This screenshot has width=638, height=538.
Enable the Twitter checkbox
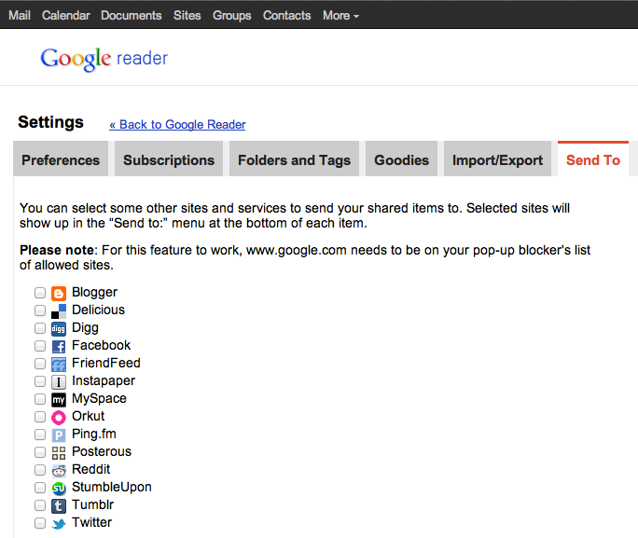tap(40, 523)
